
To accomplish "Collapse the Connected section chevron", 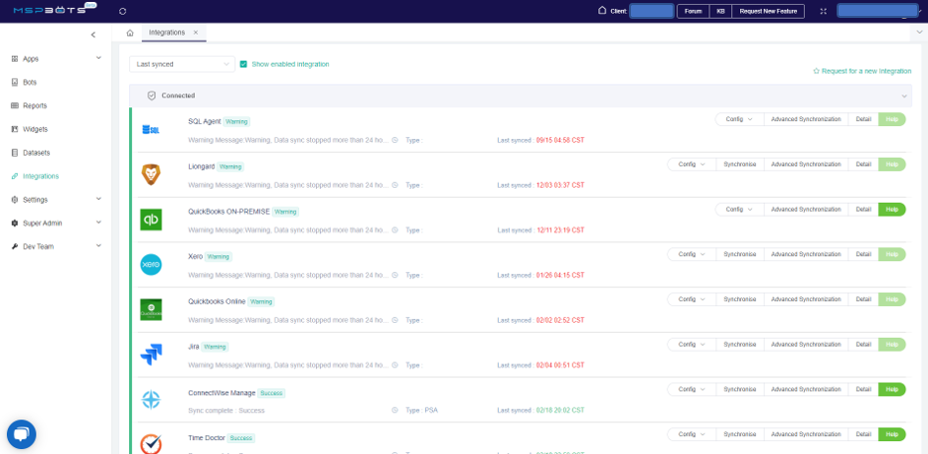I will pyautogui.click(x=904, y=96).
